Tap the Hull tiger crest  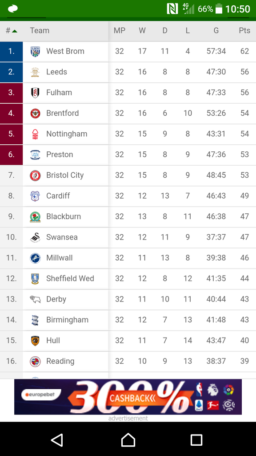coord(35,341)
